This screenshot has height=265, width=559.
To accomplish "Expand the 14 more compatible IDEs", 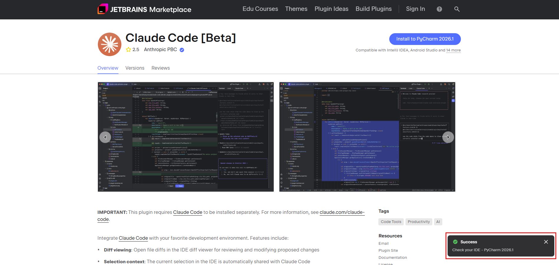I will pos(453,50).
